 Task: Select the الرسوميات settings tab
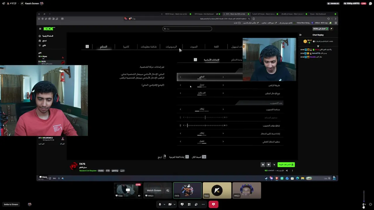171,47
